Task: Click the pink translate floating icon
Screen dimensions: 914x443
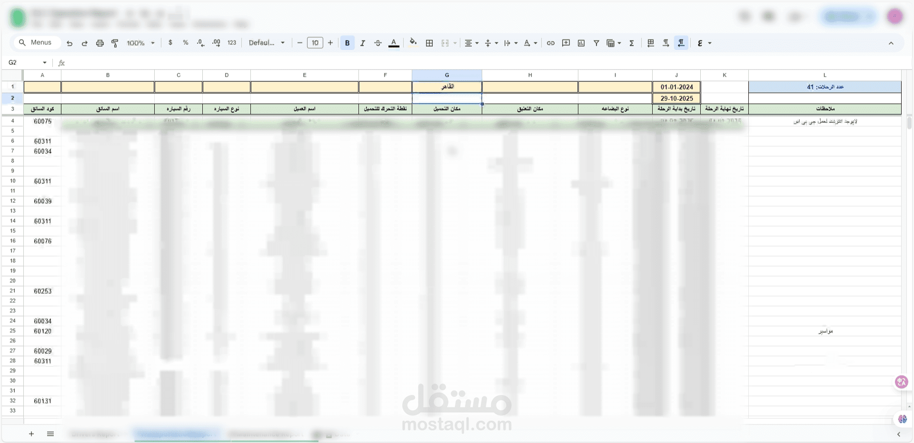Action: 902,382
